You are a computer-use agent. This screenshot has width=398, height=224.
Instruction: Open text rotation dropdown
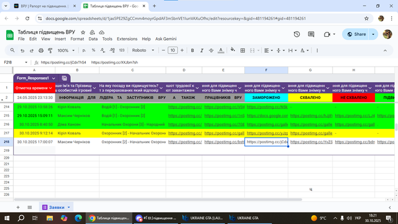[304, 50]
